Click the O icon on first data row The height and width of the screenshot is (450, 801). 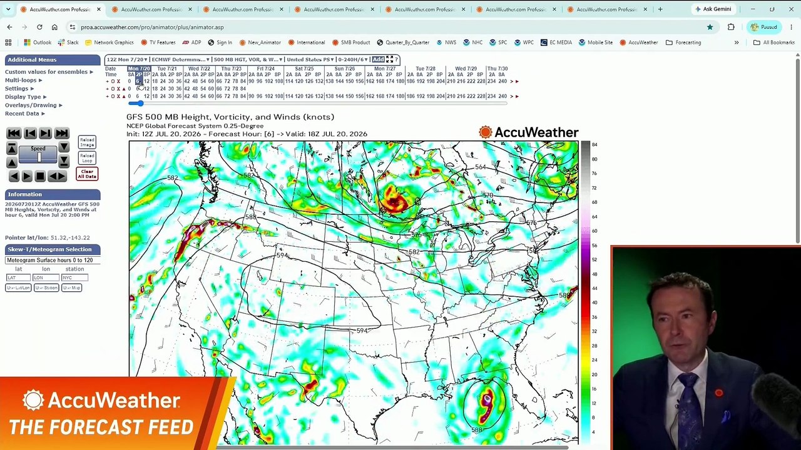point(113,81)
